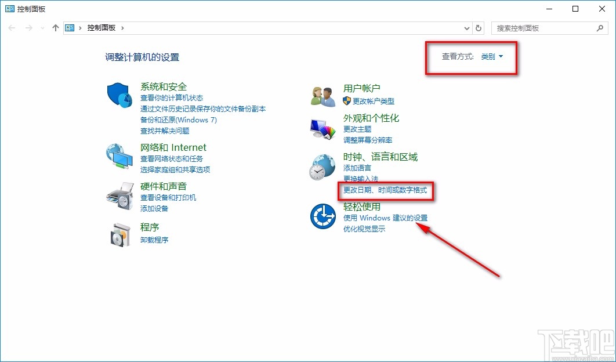616x362 pixels.
Task: Expand the address bar history dropdown
Action: (466, 27)
